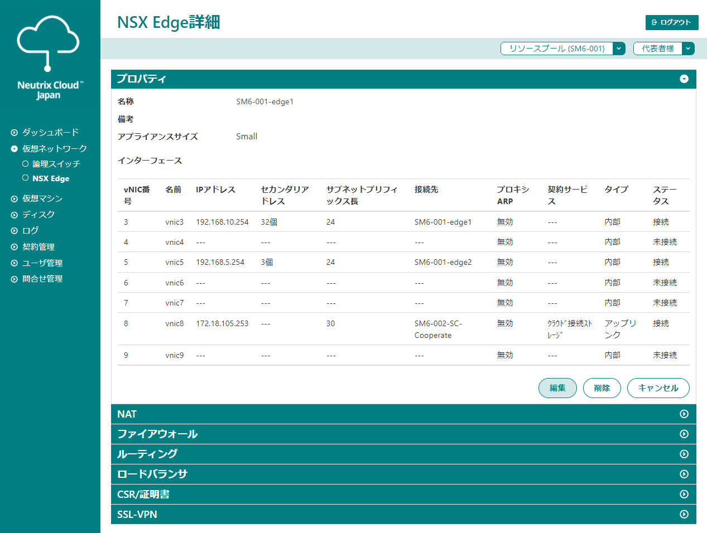This screenshot has height=533, width=707.
Task: Click the vnic8 name cell
Action: click(x=175, y=323)
